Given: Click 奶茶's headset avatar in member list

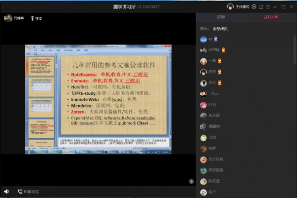Looking at the screenshot, I should click(203, 72).
